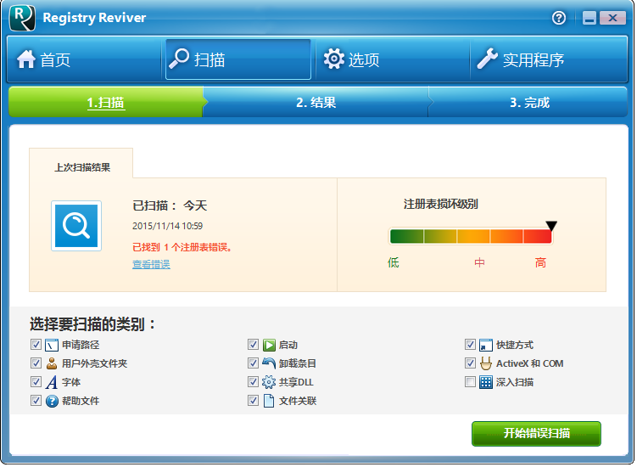The width and height of the screenshot is (637, 467).
Task: Click the registry damage level gauge marker
Action: coord(551,226)
